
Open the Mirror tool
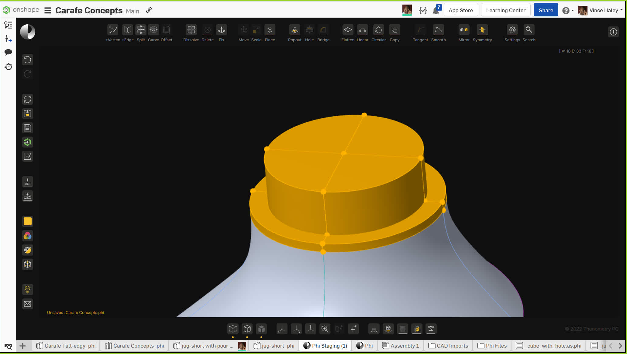(x=464, y=30)
